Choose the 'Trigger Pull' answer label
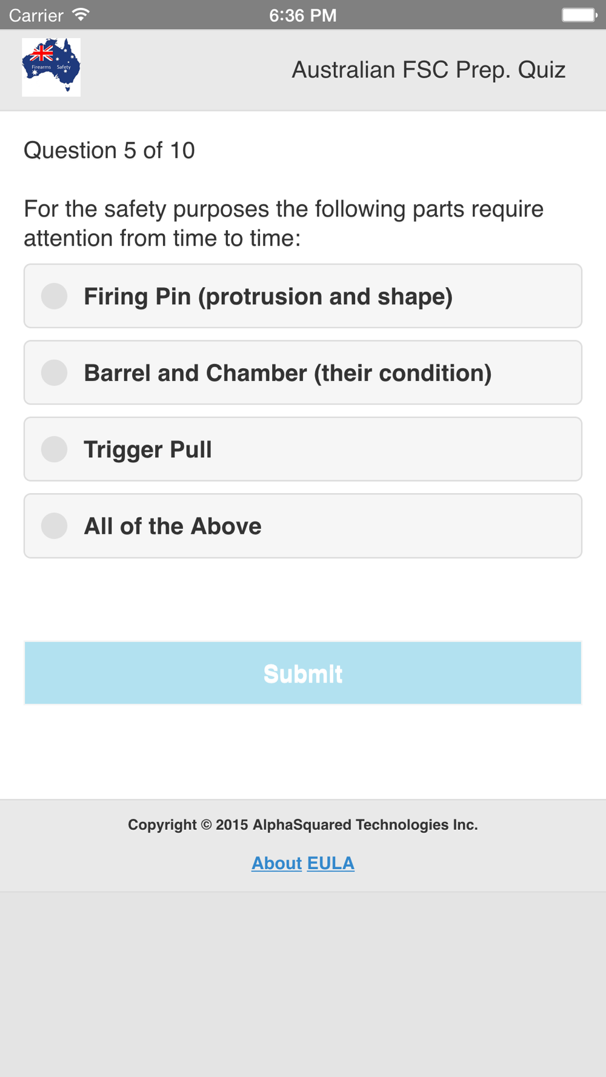This screenshot has width=606, height=1077. tap(148, 449)
